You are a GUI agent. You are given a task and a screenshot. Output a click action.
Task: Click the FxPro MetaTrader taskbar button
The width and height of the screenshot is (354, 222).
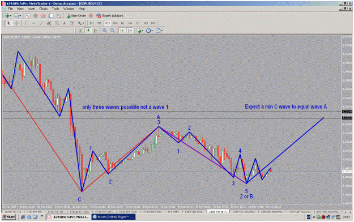(x=69, y=217)
